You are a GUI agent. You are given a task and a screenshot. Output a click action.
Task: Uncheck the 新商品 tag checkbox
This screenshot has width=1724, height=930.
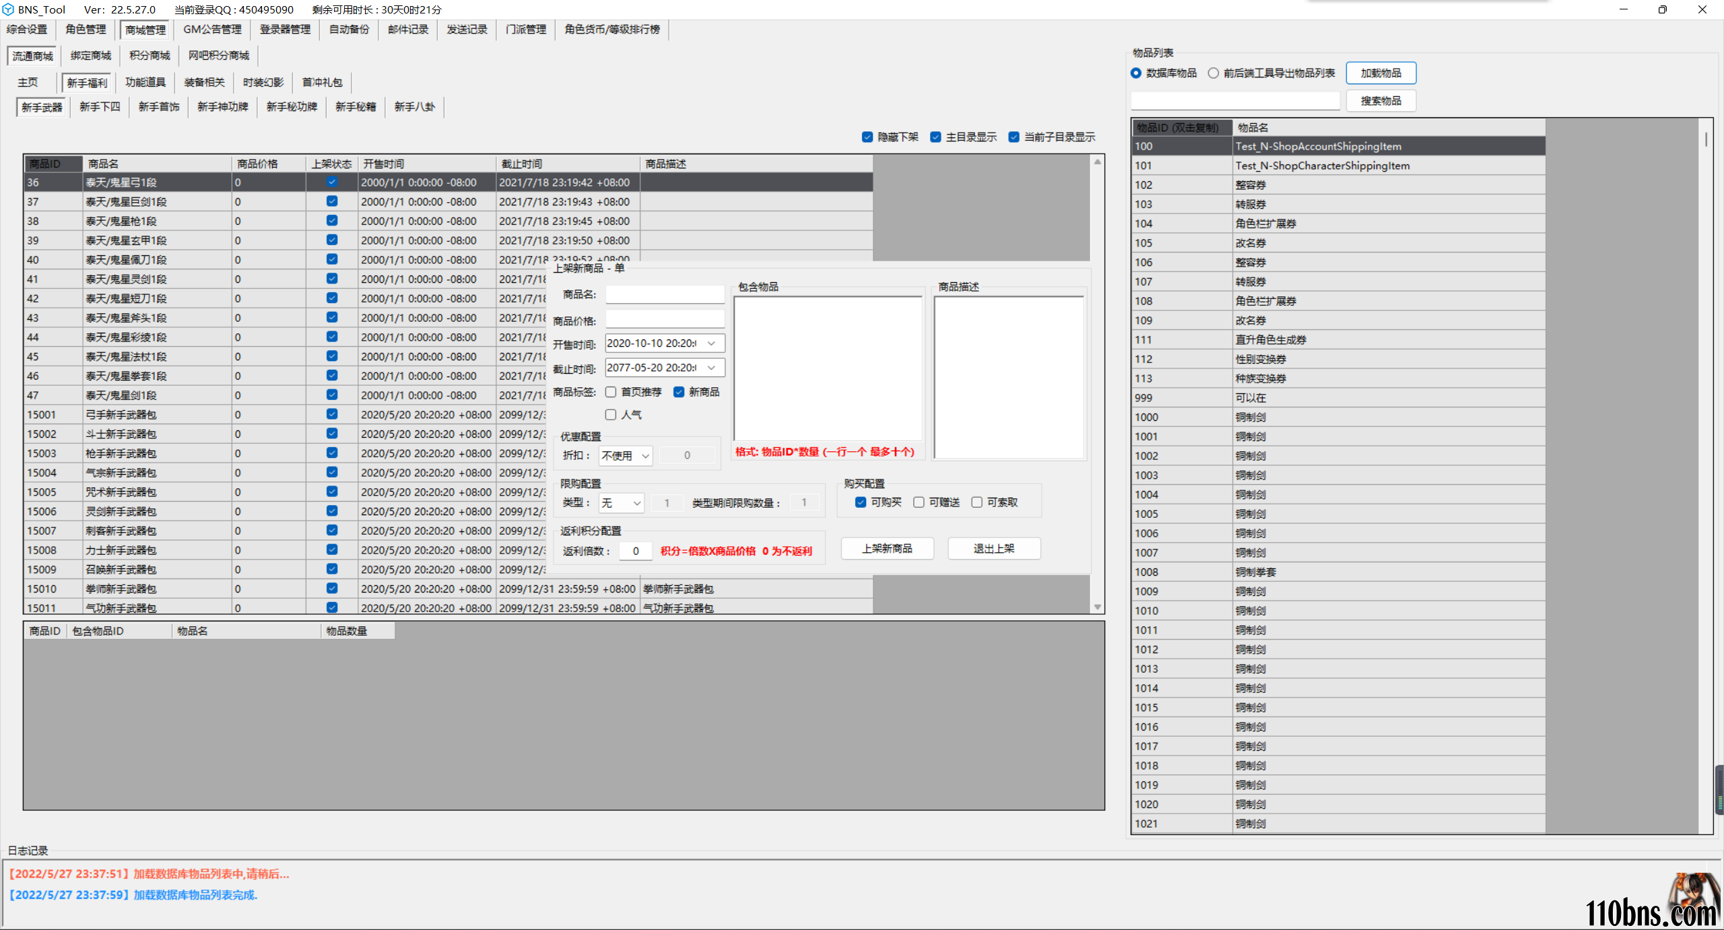pyautogui.click(x=679, y=392)
